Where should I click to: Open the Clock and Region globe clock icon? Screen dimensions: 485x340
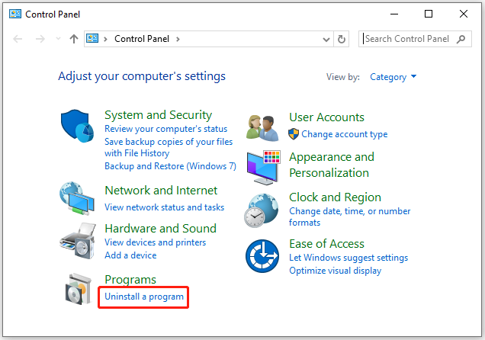coord(262,210)
